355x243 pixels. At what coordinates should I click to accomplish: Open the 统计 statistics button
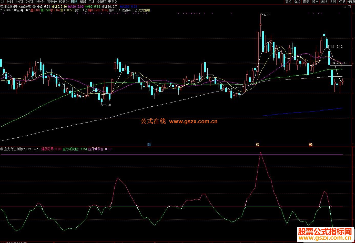point(315,2)
